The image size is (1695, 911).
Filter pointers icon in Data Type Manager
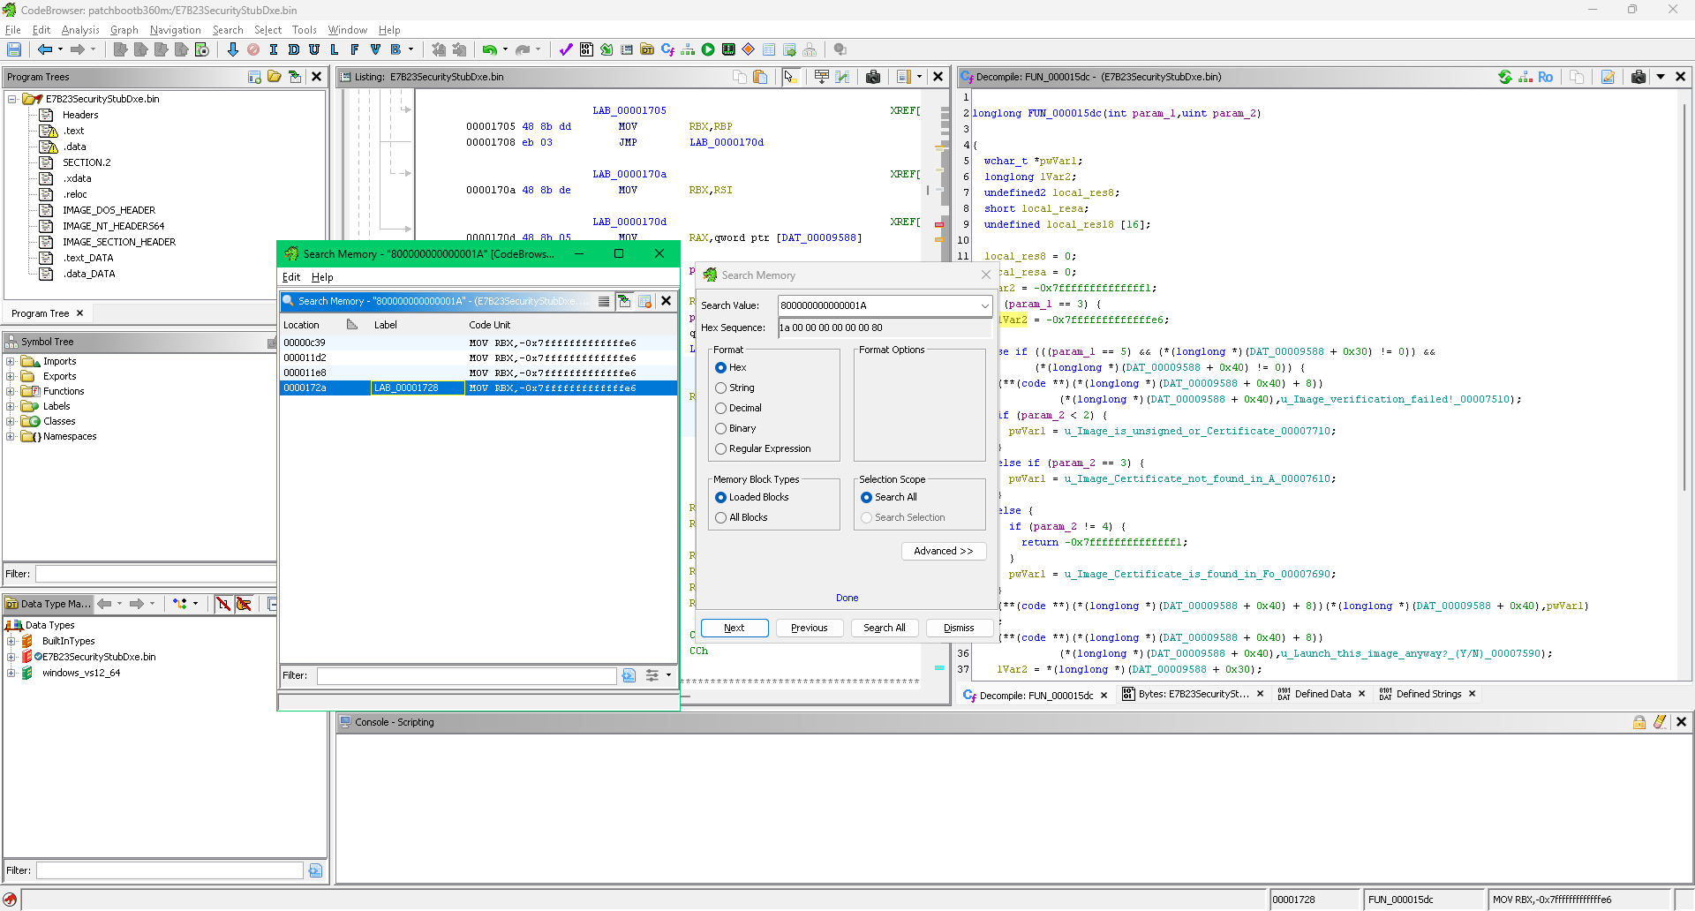pos(244,604)
